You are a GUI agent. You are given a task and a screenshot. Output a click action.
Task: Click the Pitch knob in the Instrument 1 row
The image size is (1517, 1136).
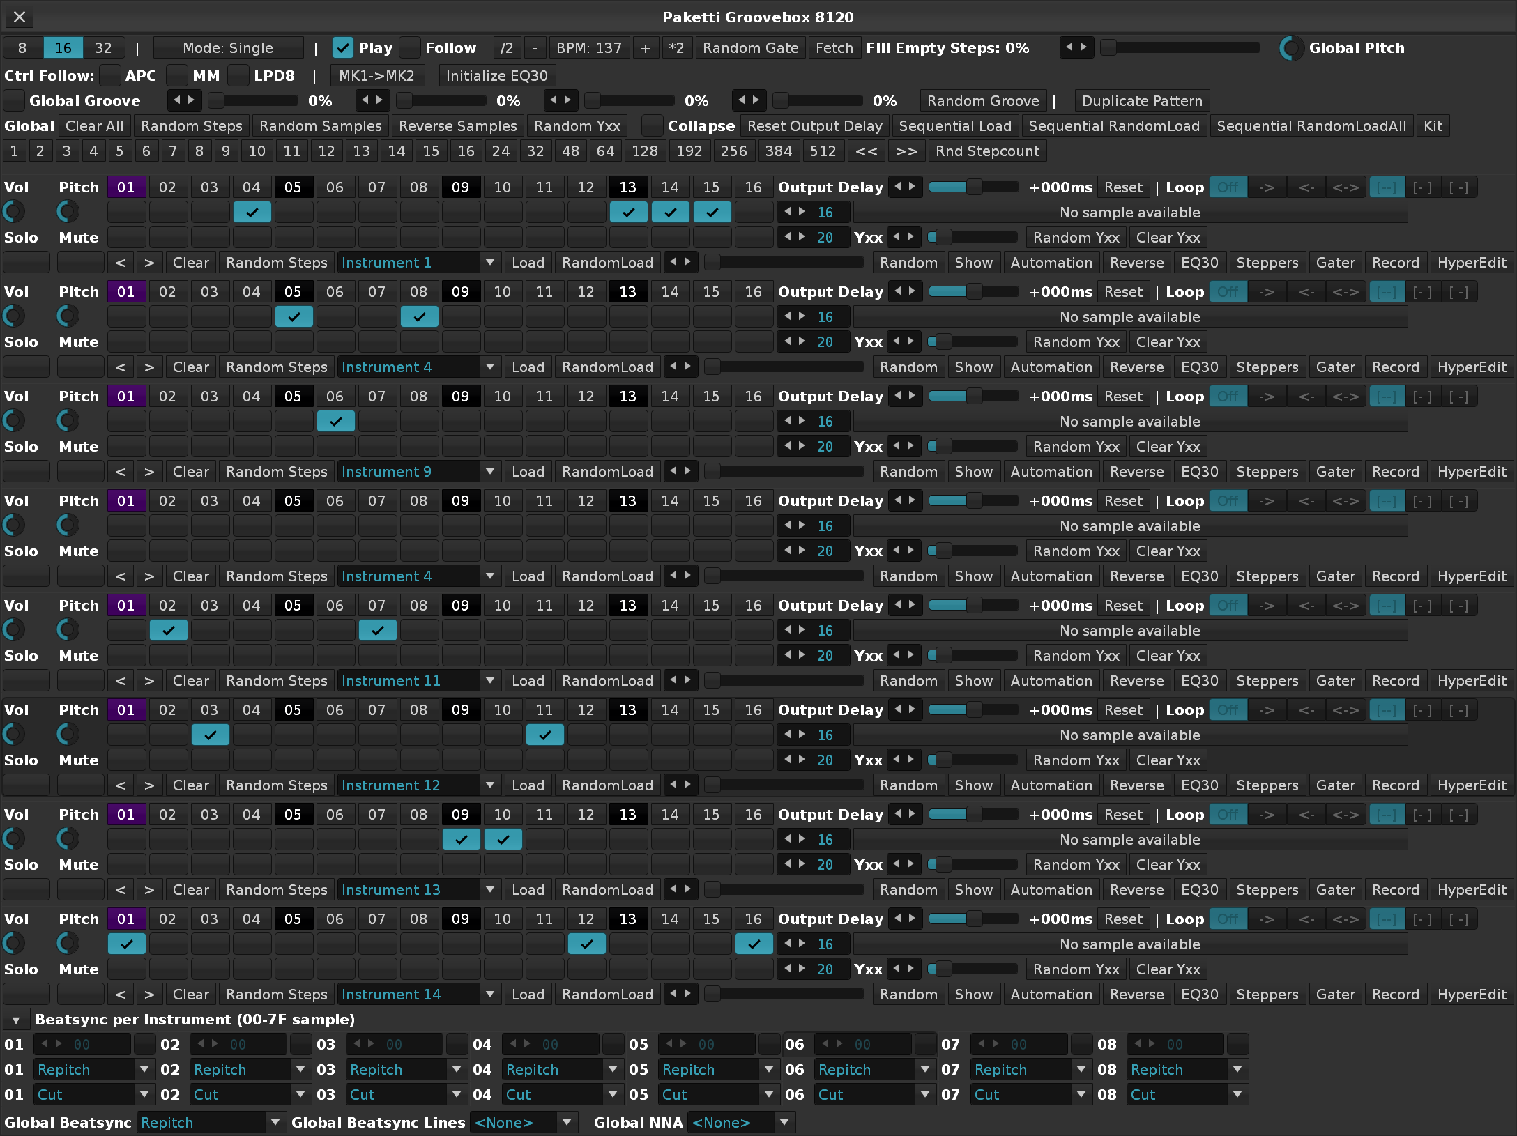tap(68, 211)
